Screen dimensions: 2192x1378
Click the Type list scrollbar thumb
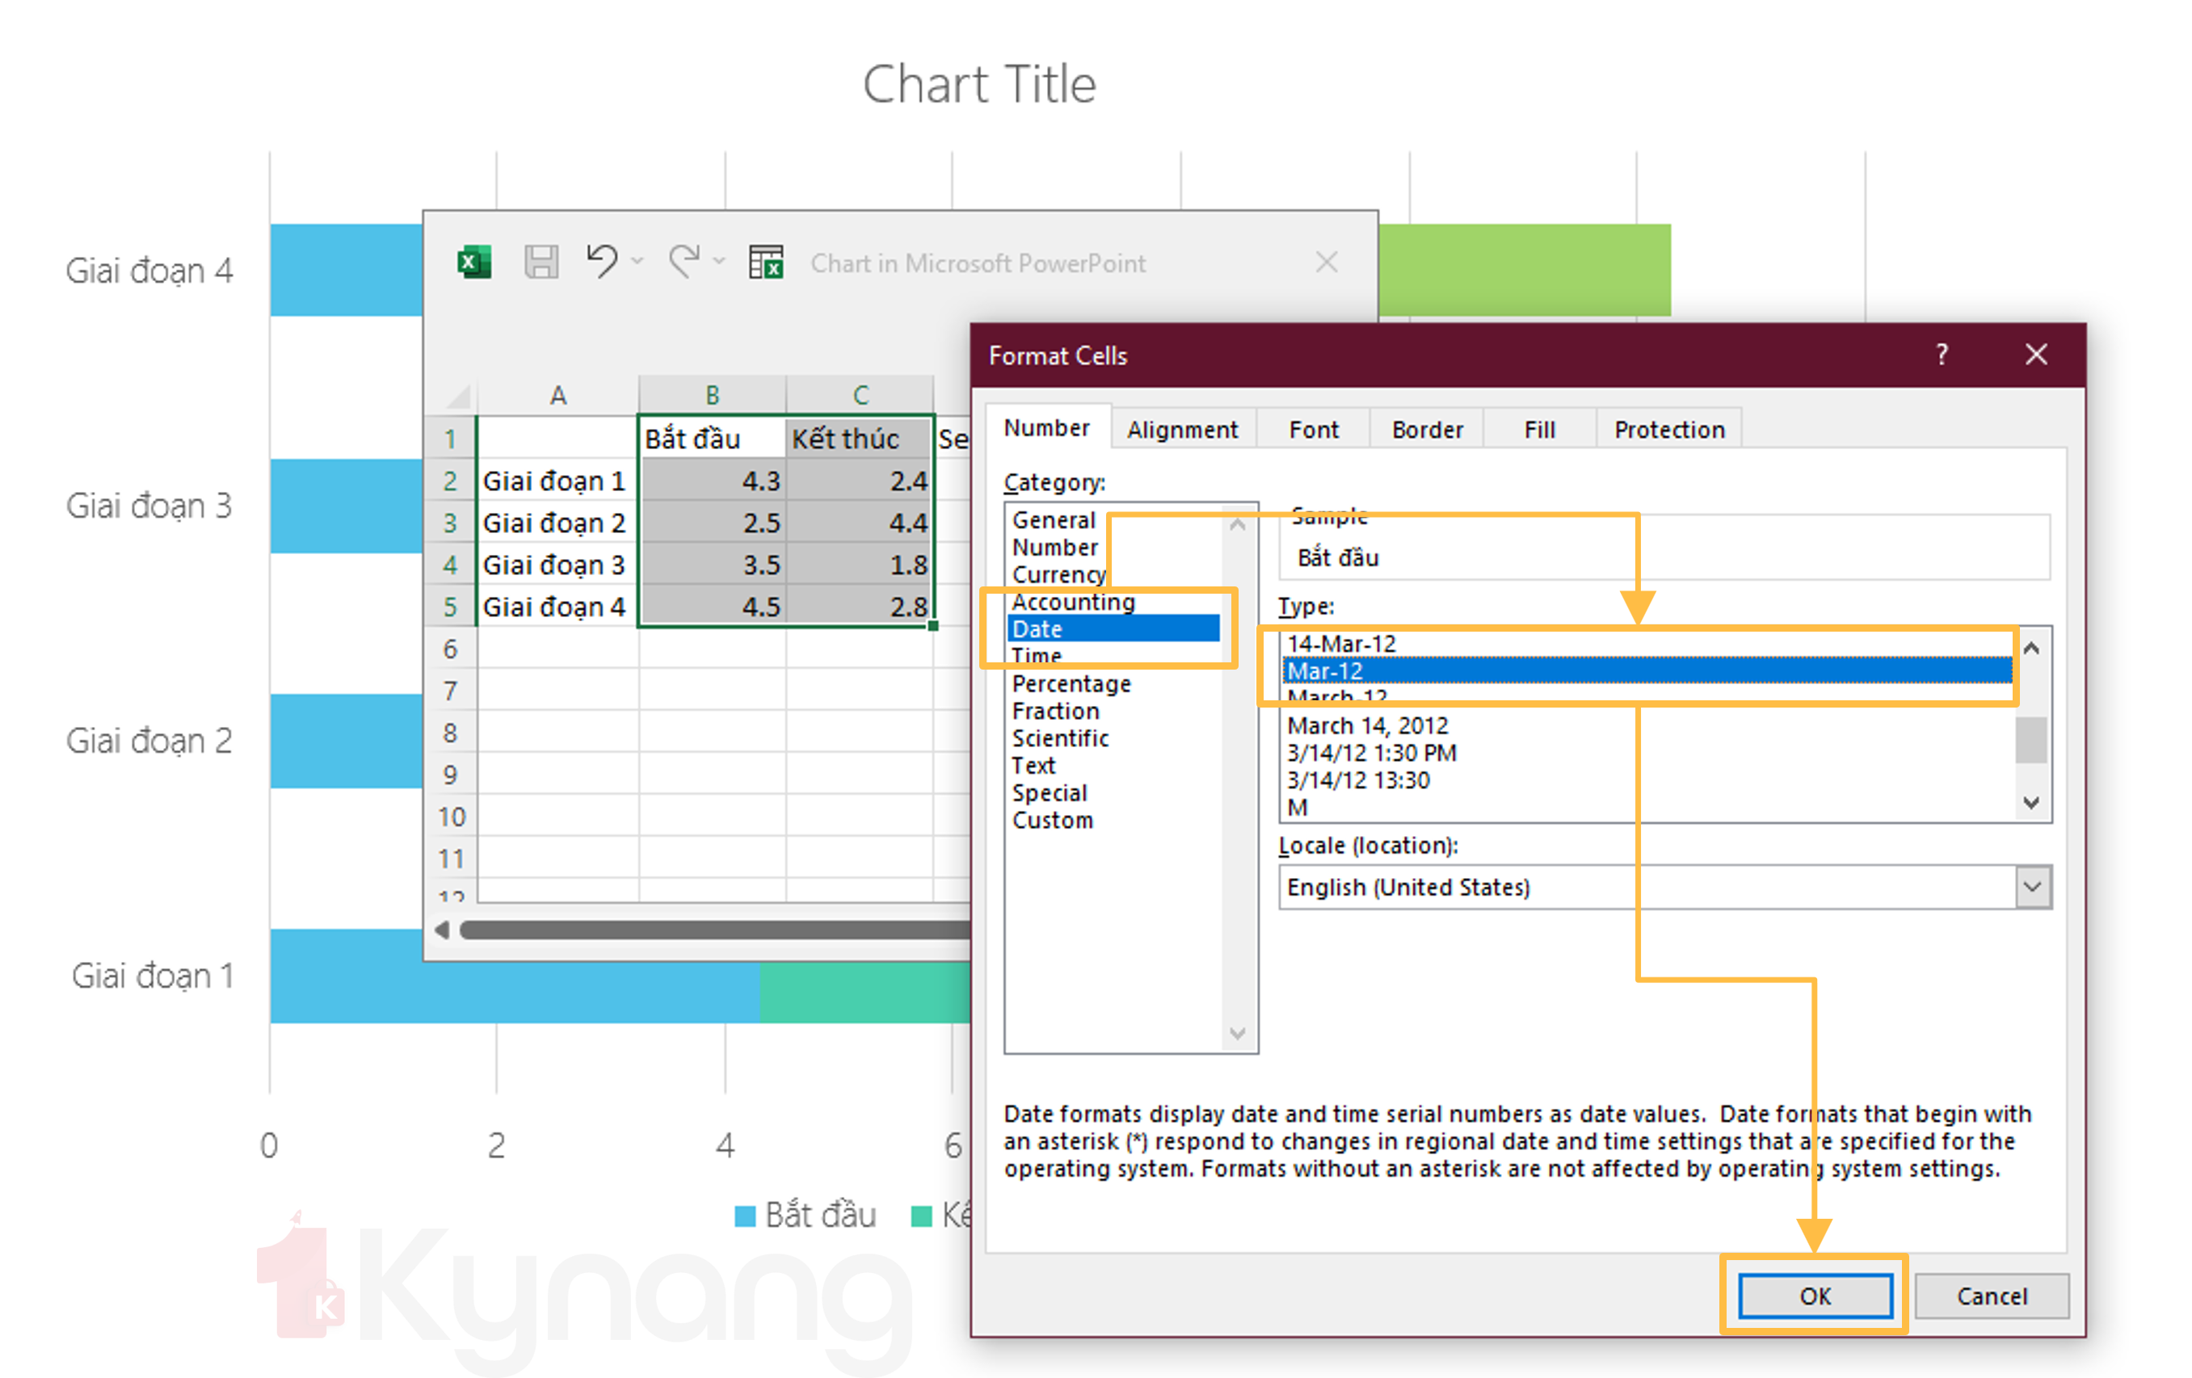coord(2032,740)
